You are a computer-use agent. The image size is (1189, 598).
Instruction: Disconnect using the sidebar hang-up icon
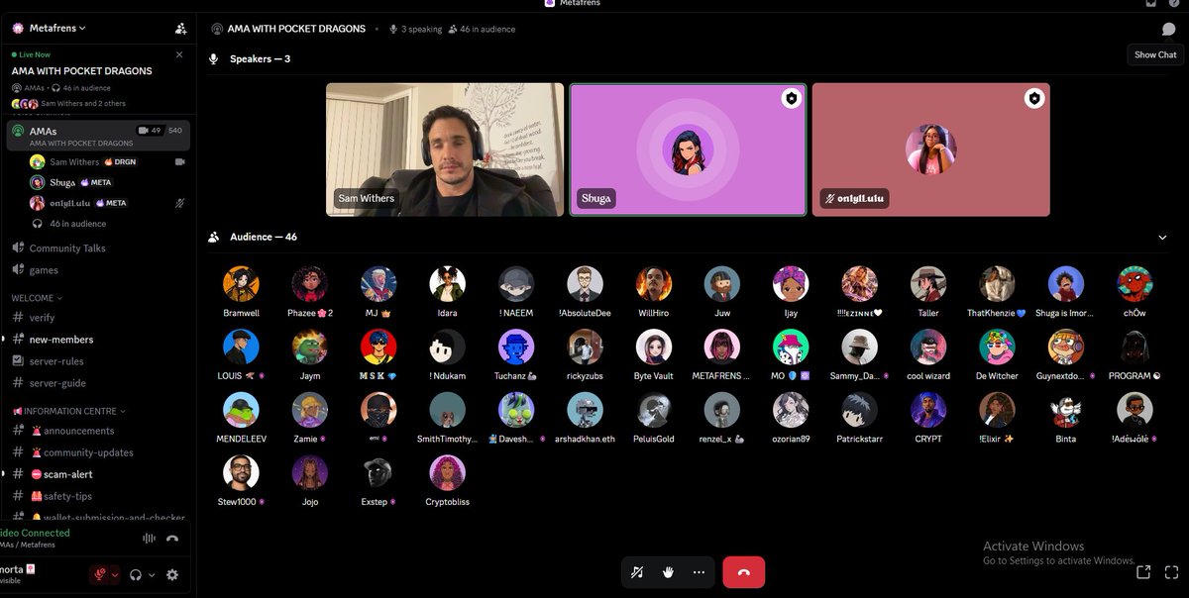172,539
